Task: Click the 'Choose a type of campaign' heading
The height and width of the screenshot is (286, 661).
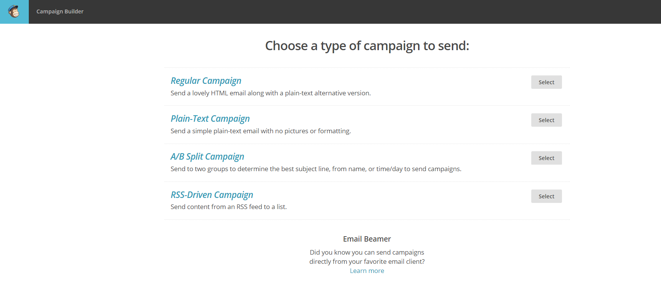Action: (367, 46)
